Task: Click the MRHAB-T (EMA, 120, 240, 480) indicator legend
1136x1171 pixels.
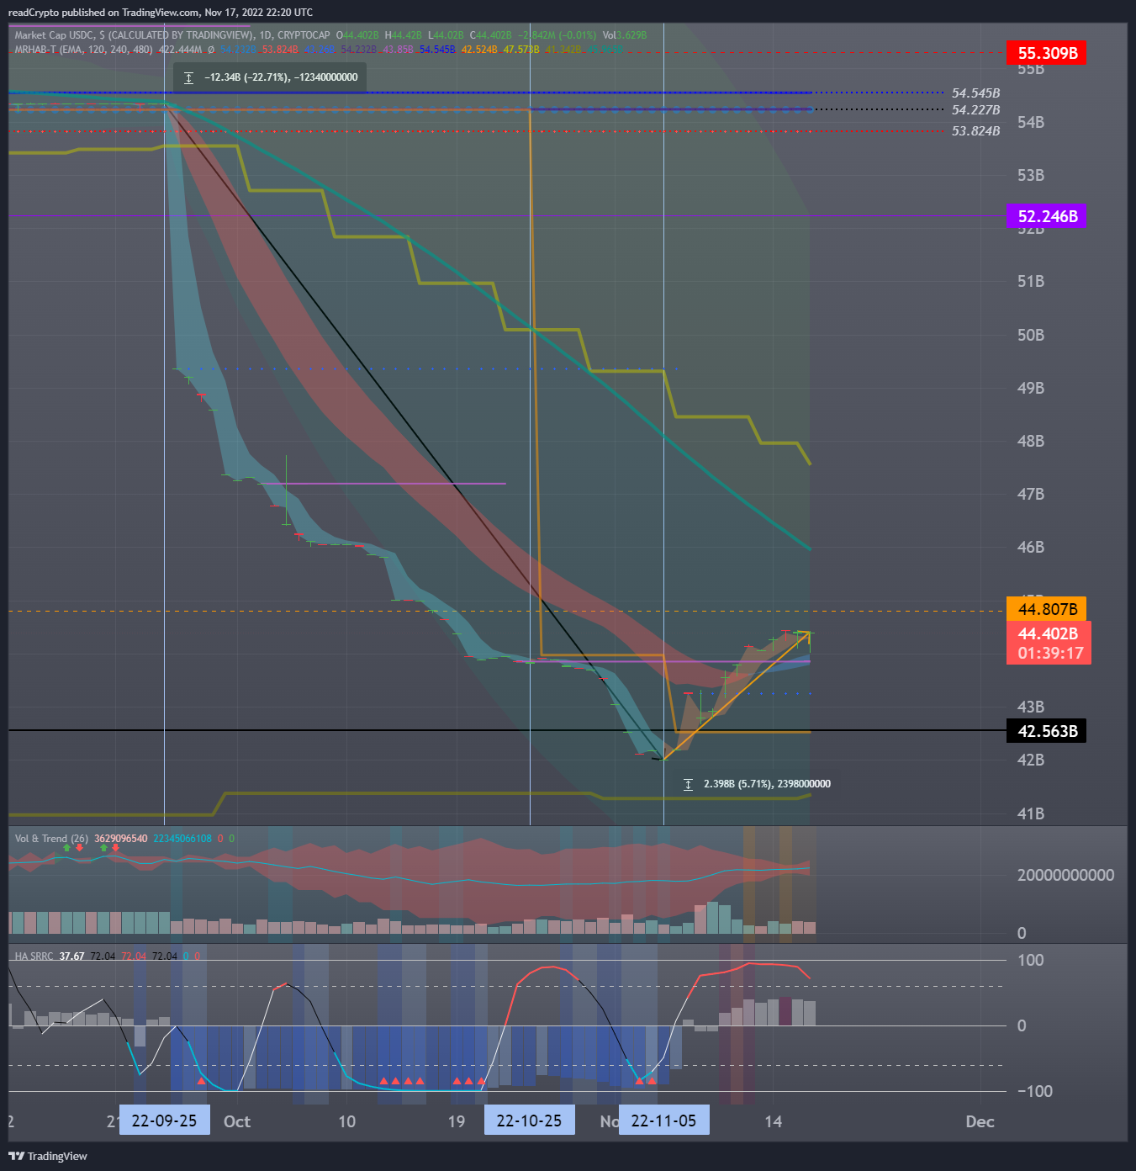Action: (83, 50)
